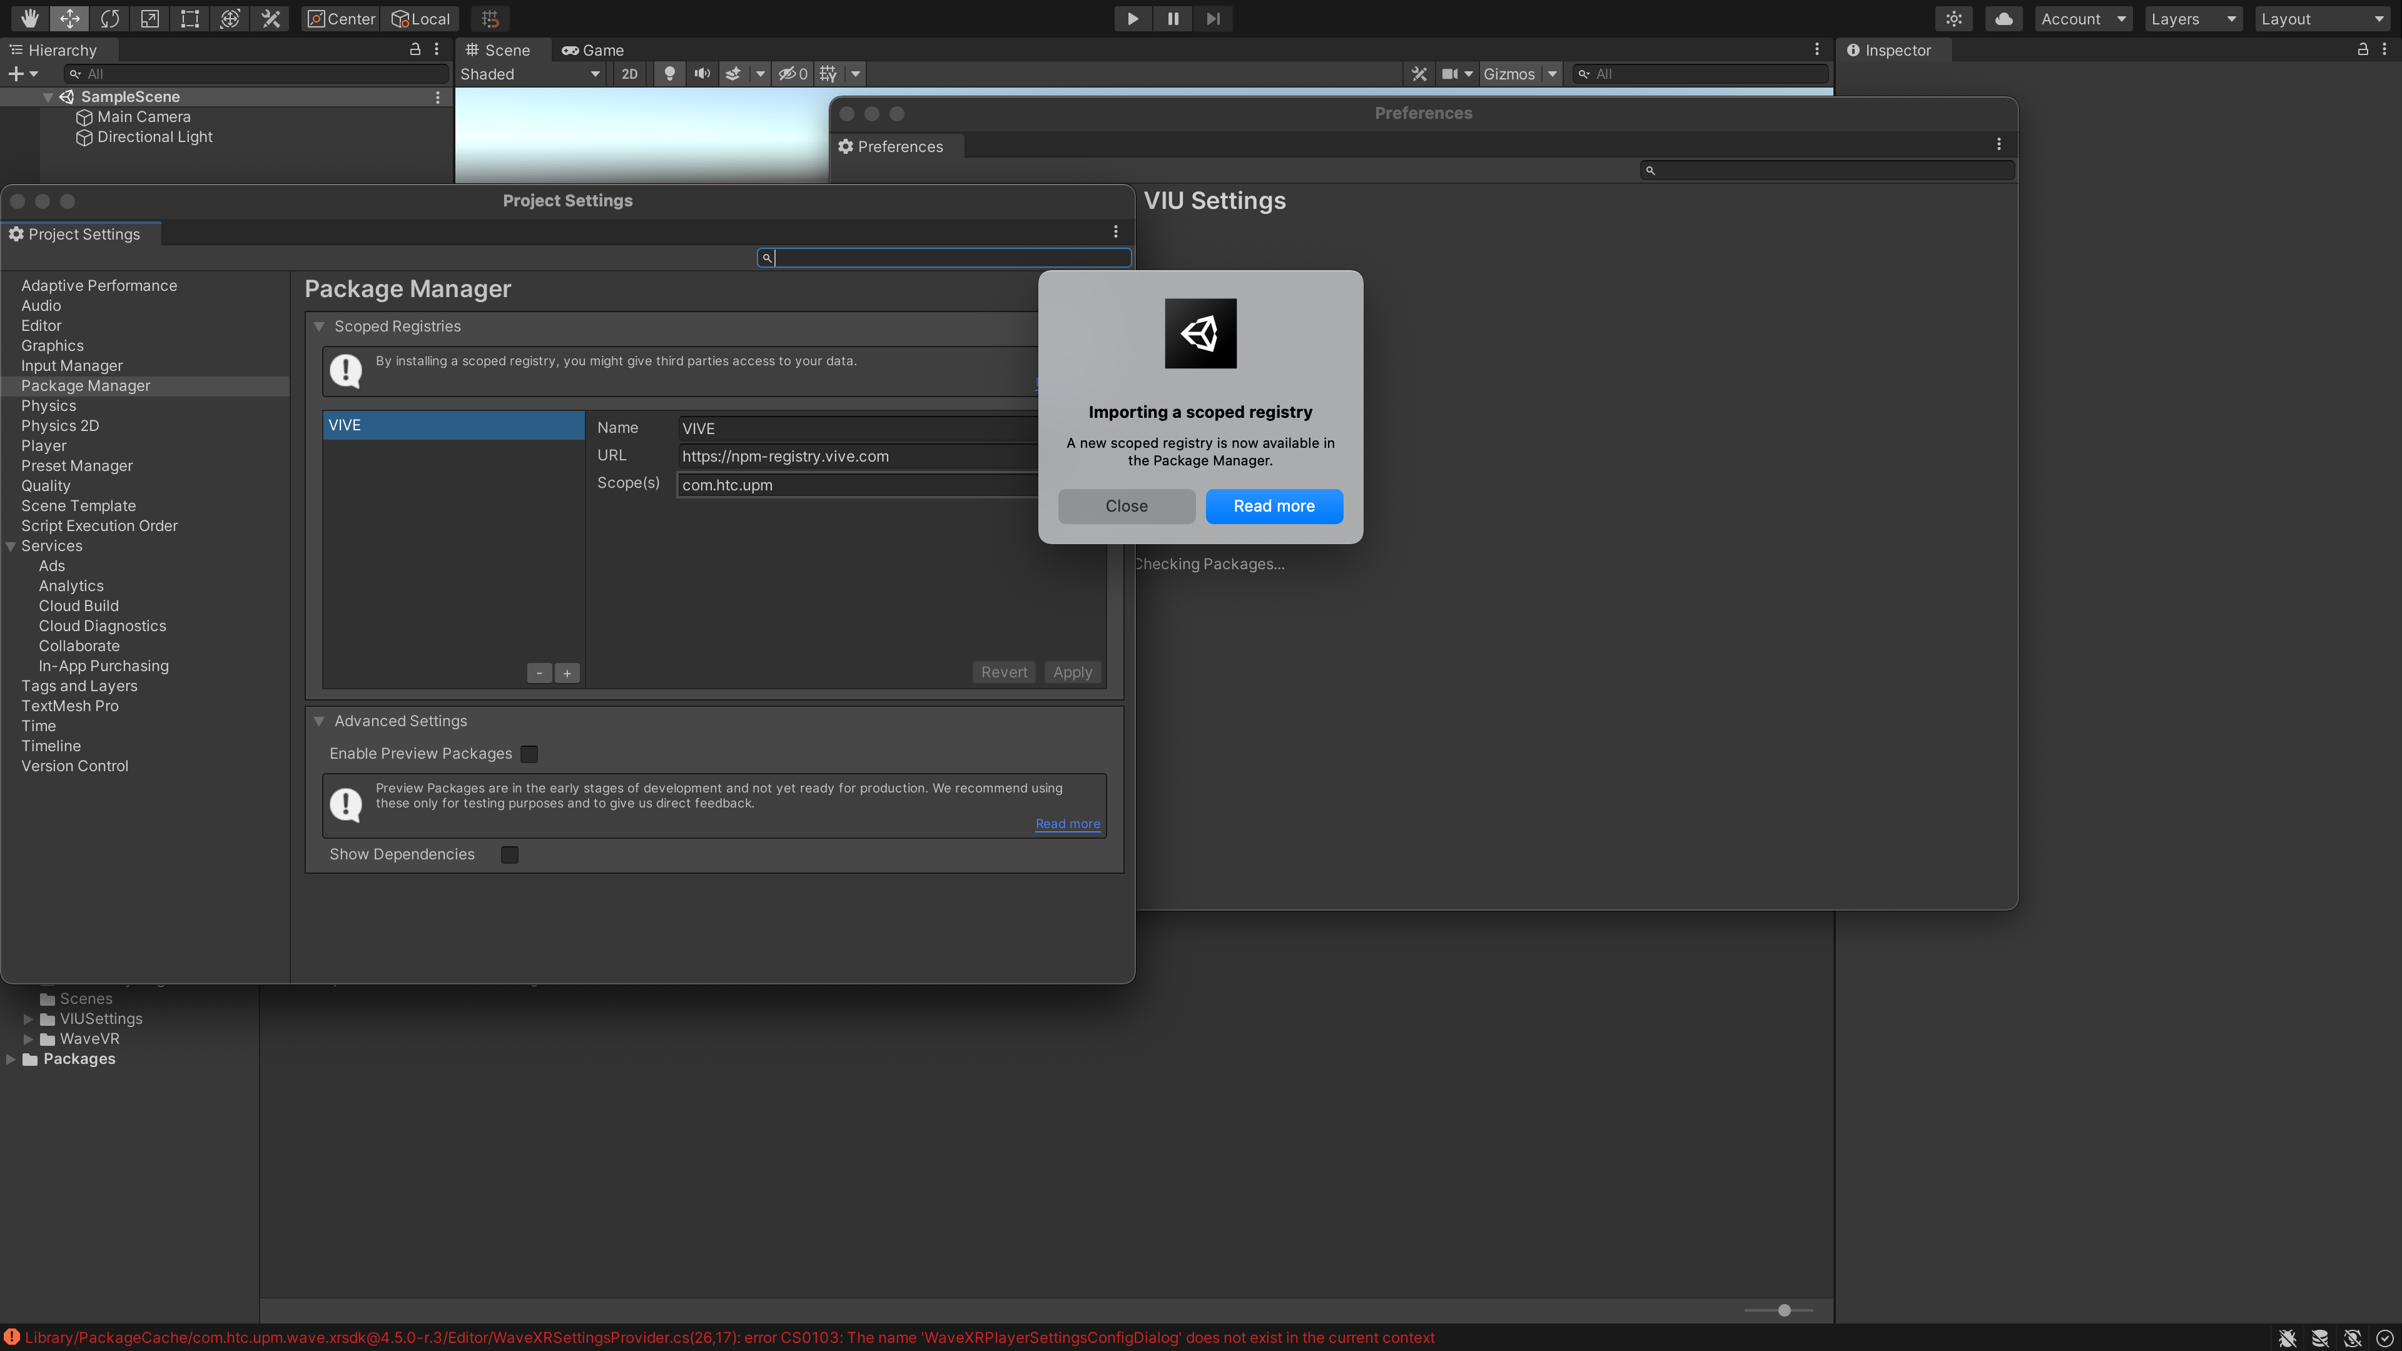Check the Show Dependencies box
2402x1351 pixels.
pyautogui.click(x=509, y=854)
